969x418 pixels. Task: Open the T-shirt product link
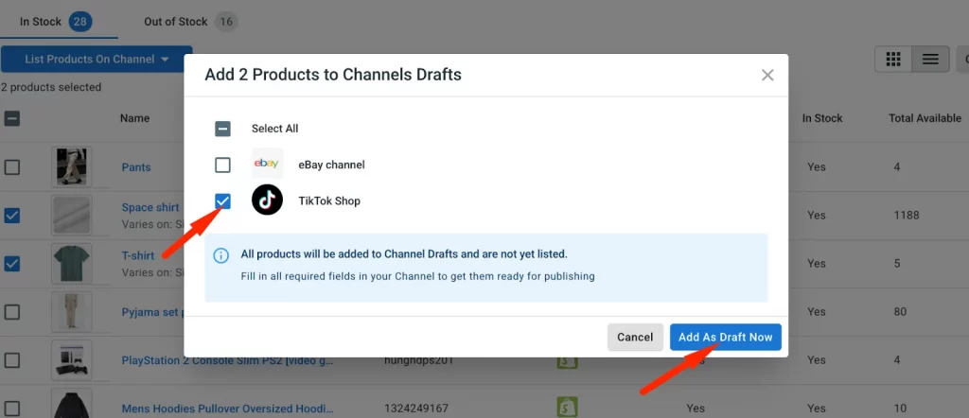138,255
